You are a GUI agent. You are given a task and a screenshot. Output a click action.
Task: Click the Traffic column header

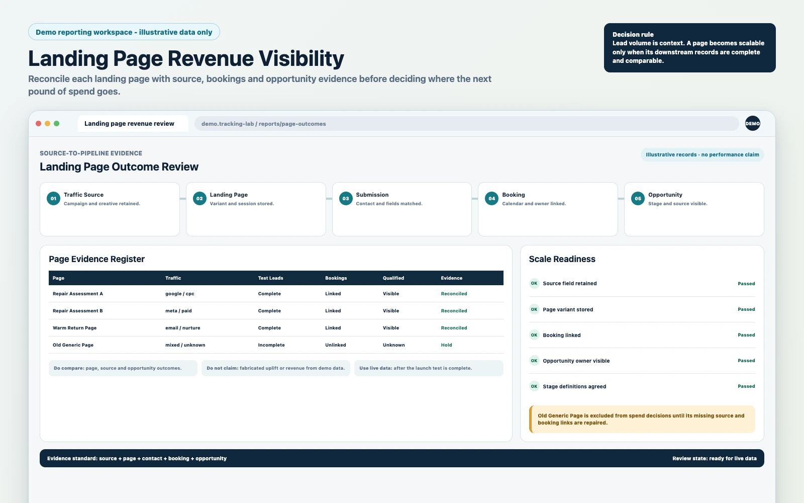(x=173, y=278)
